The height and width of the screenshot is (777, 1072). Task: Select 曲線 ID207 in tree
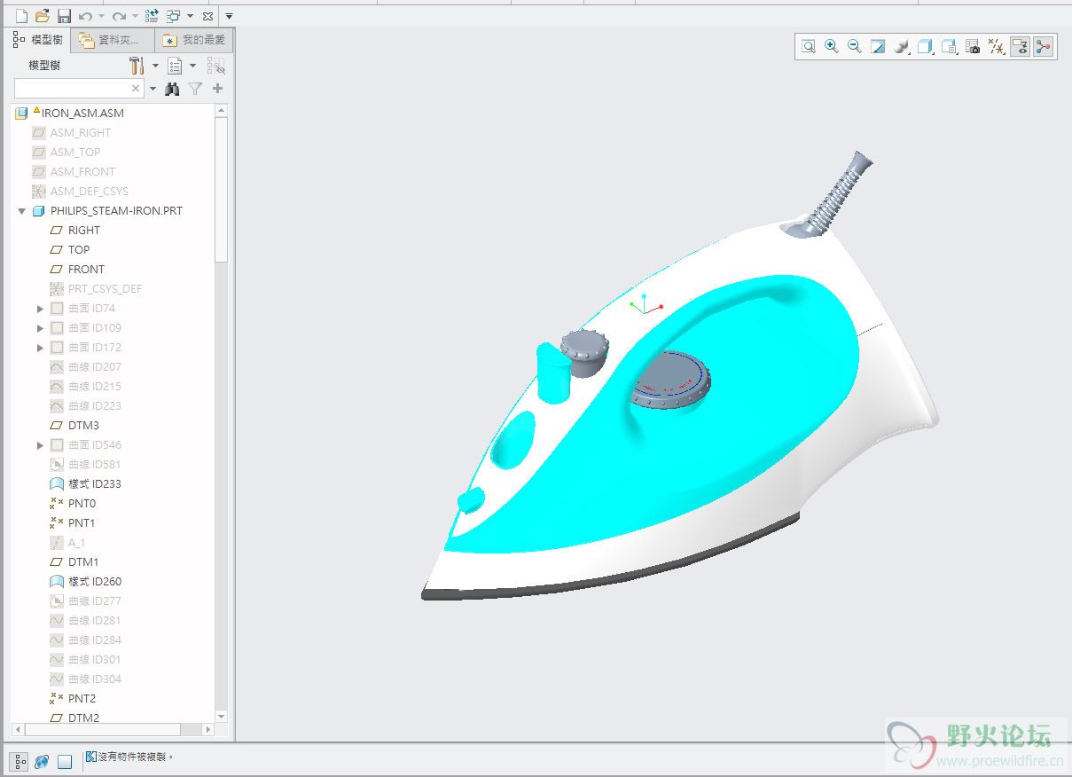[95, 366]
